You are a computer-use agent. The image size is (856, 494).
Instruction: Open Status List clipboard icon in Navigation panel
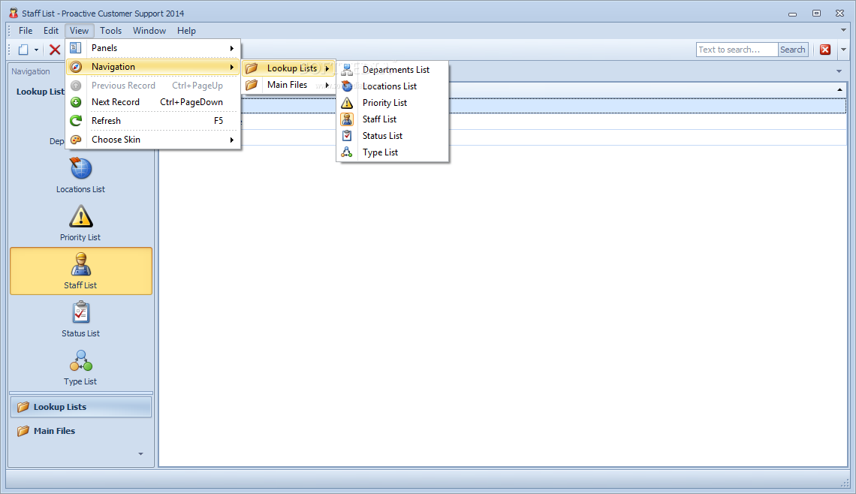pos(81,312)
